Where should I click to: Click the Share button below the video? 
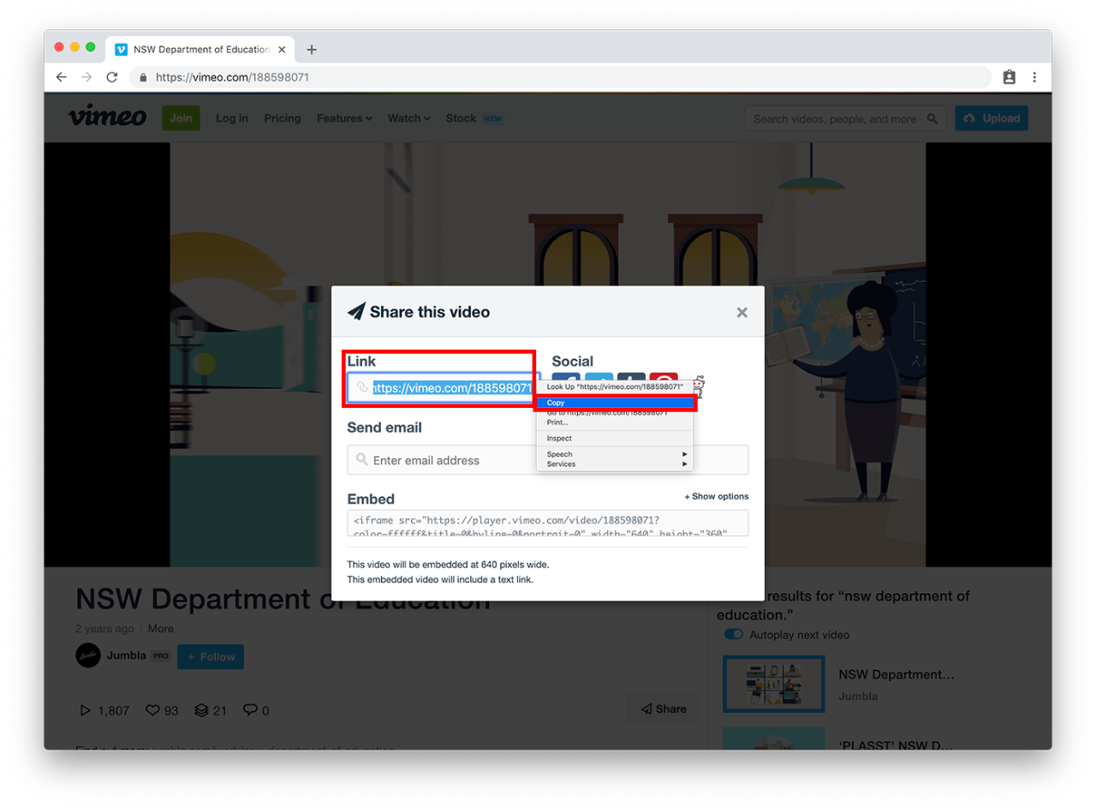(663, 709)
